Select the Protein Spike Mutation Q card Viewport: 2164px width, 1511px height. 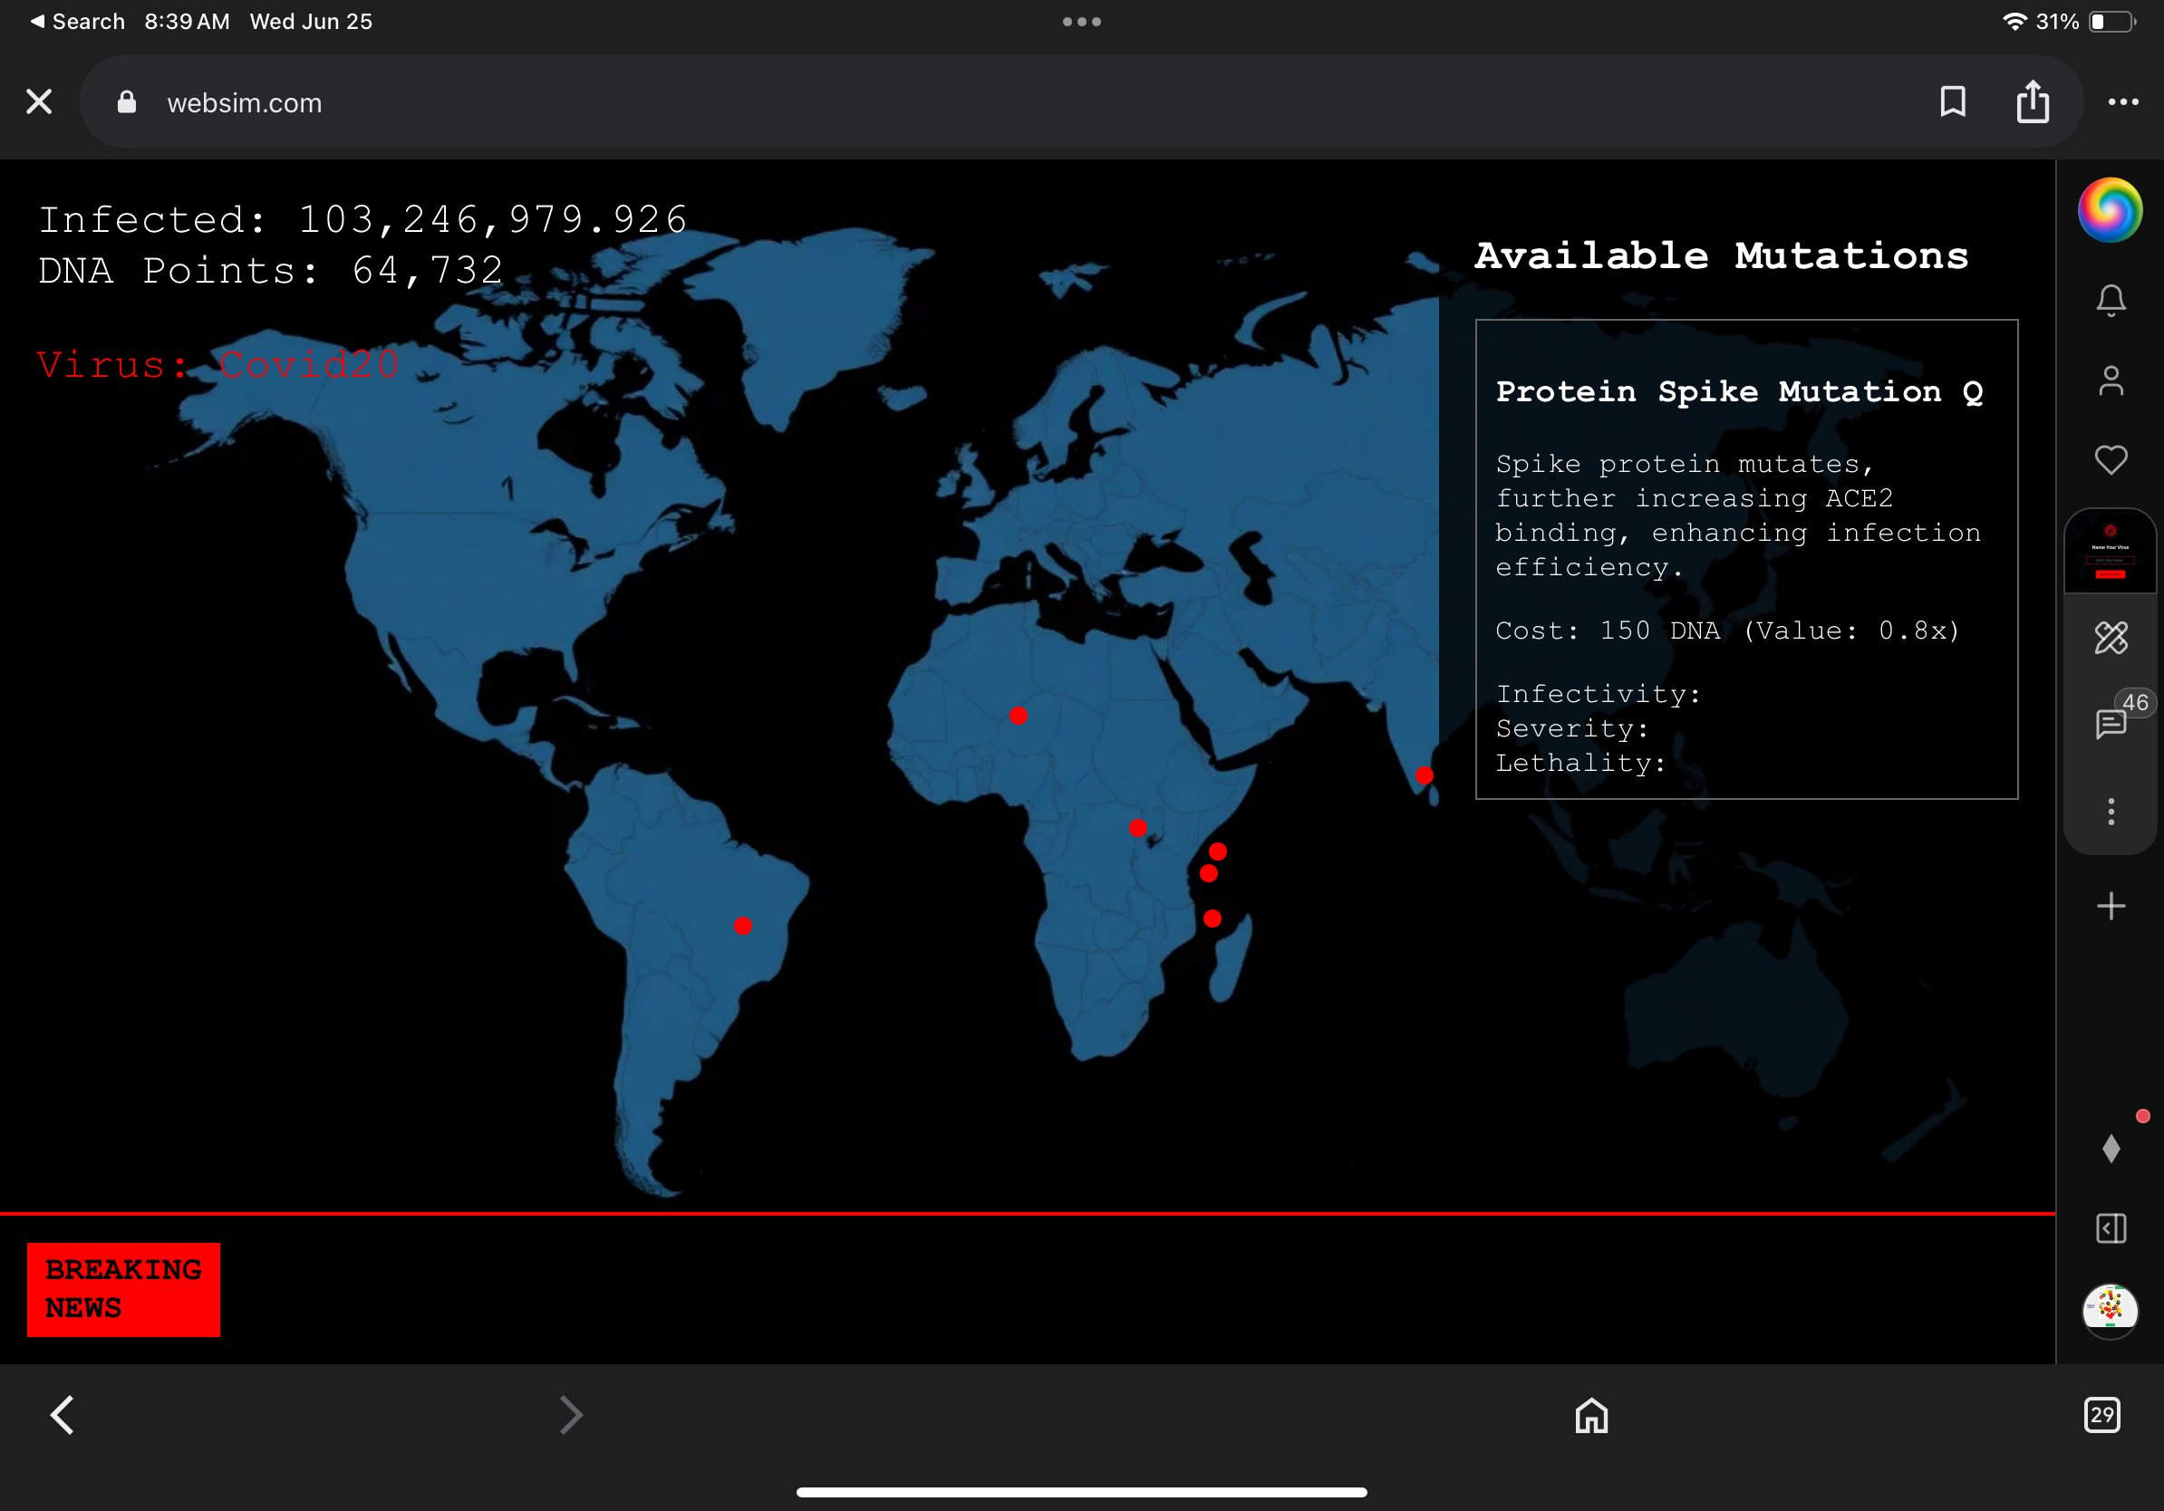pos(1745,561)
